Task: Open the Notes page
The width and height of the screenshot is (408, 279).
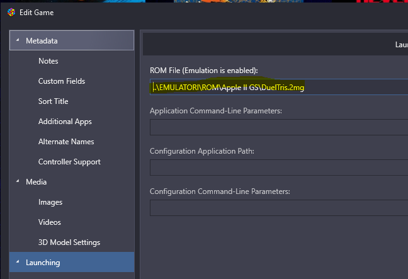Action: pos(48,61)
